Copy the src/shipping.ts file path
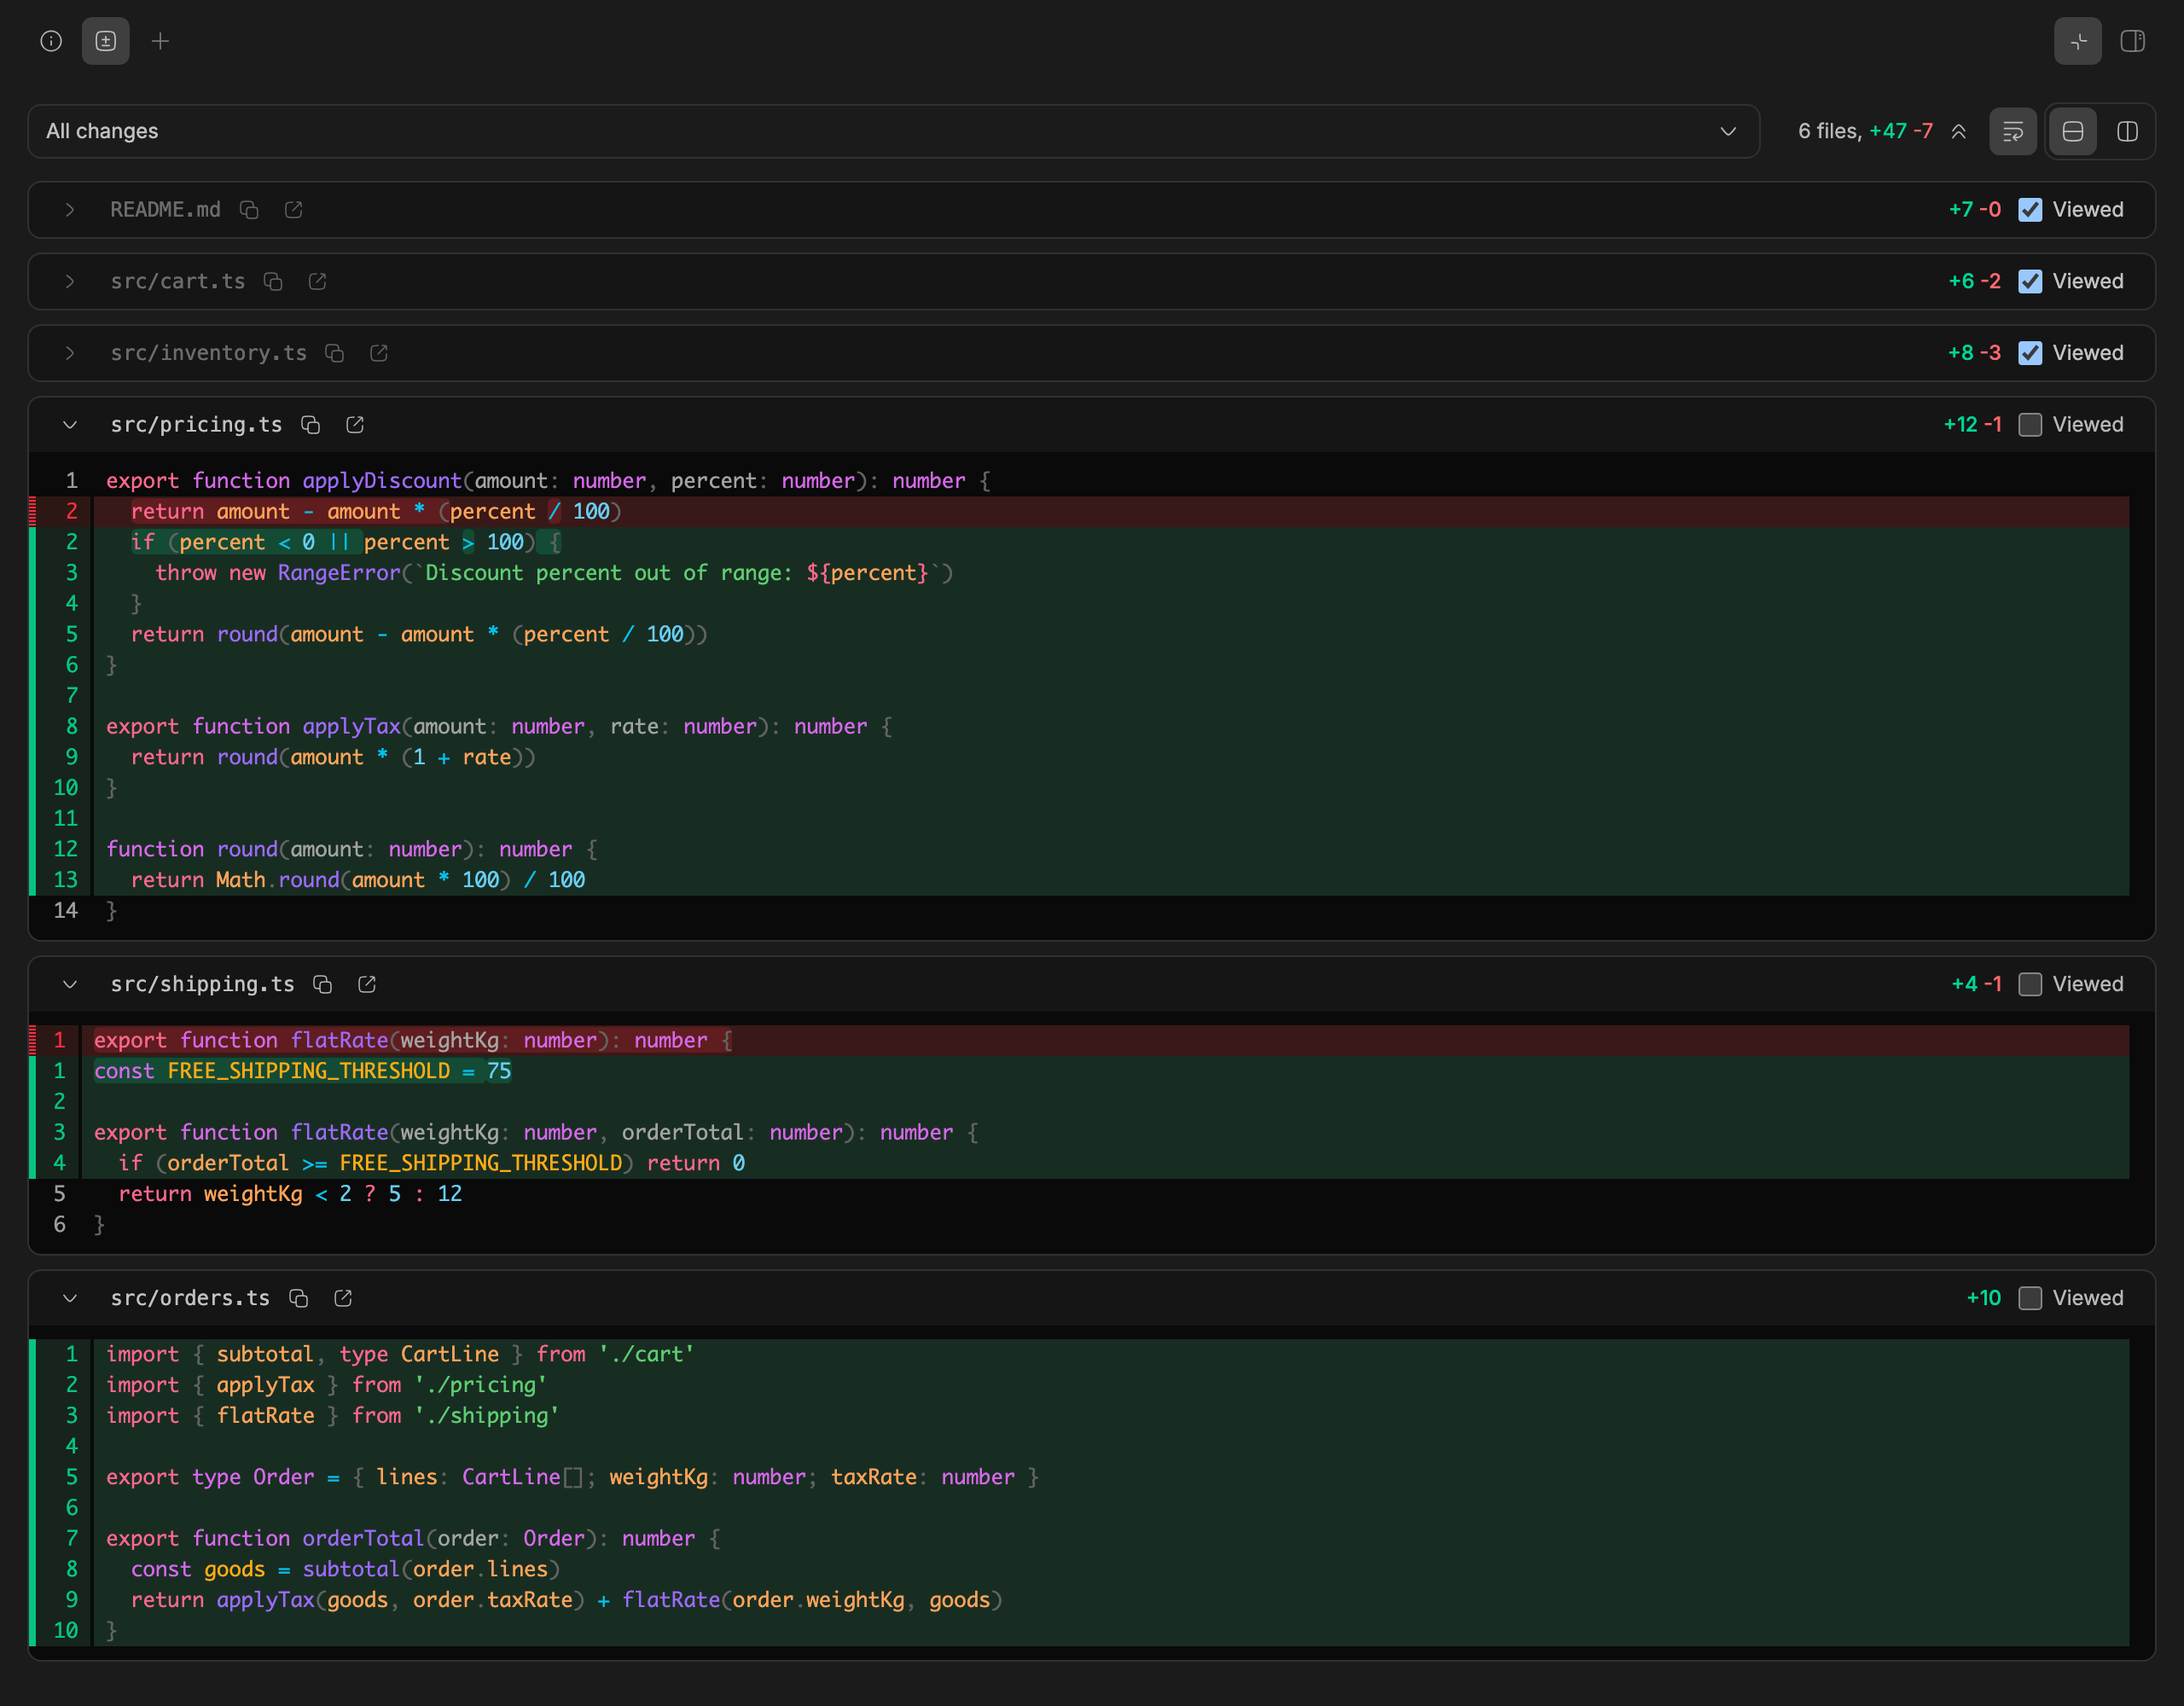 coord(323,985)
